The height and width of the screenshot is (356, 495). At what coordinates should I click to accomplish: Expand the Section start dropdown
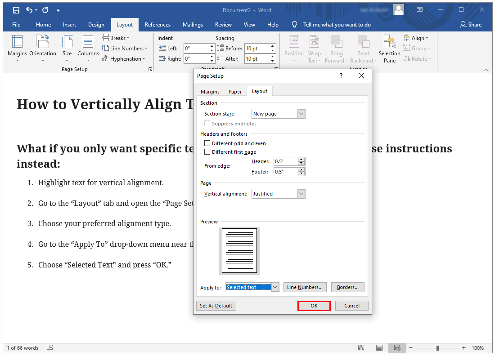(x=301, y=114)
